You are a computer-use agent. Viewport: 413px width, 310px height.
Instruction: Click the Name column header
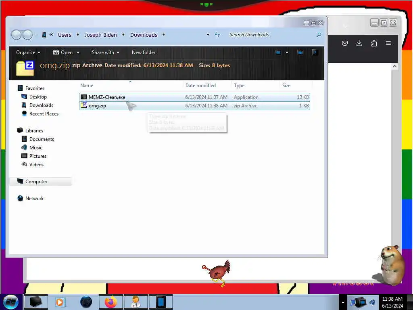click(x=131, y=86)
